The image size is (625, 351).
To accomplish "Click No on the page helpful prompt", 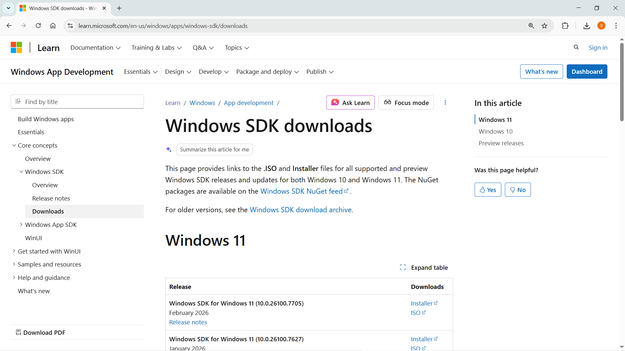I will tap(518, 189).
